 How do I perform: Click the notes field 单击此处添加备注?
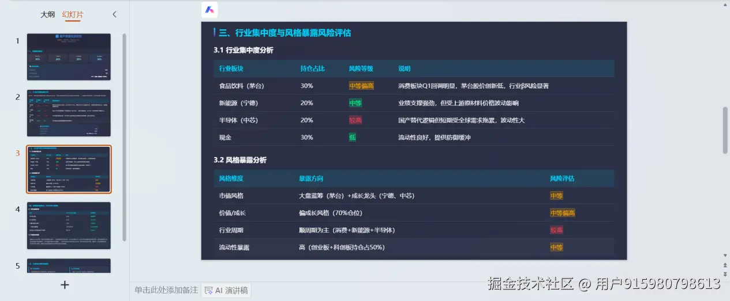pyautogui.click(x=166, y=290)
